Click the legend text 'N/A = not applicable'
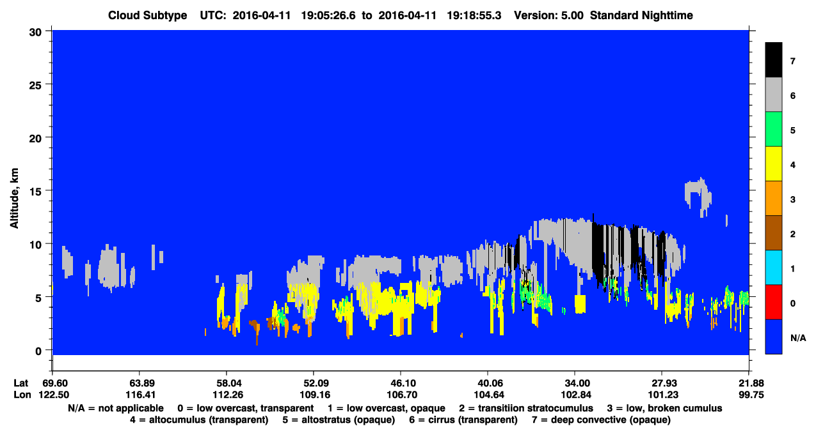This screenshot has height=426, width=832. tap(115, 408)
